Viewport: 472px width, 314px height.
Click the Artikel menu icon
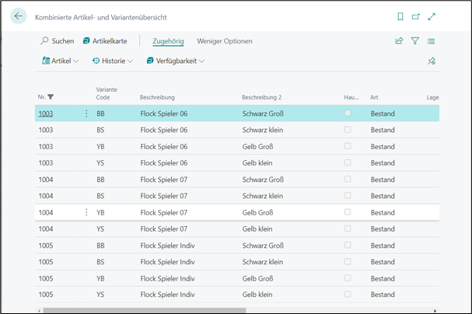46,61
